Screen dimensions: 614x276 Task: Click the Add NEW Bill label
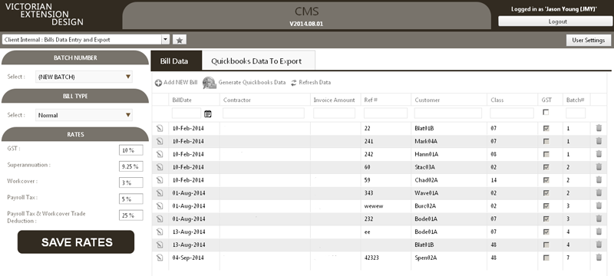click(180, 83)
